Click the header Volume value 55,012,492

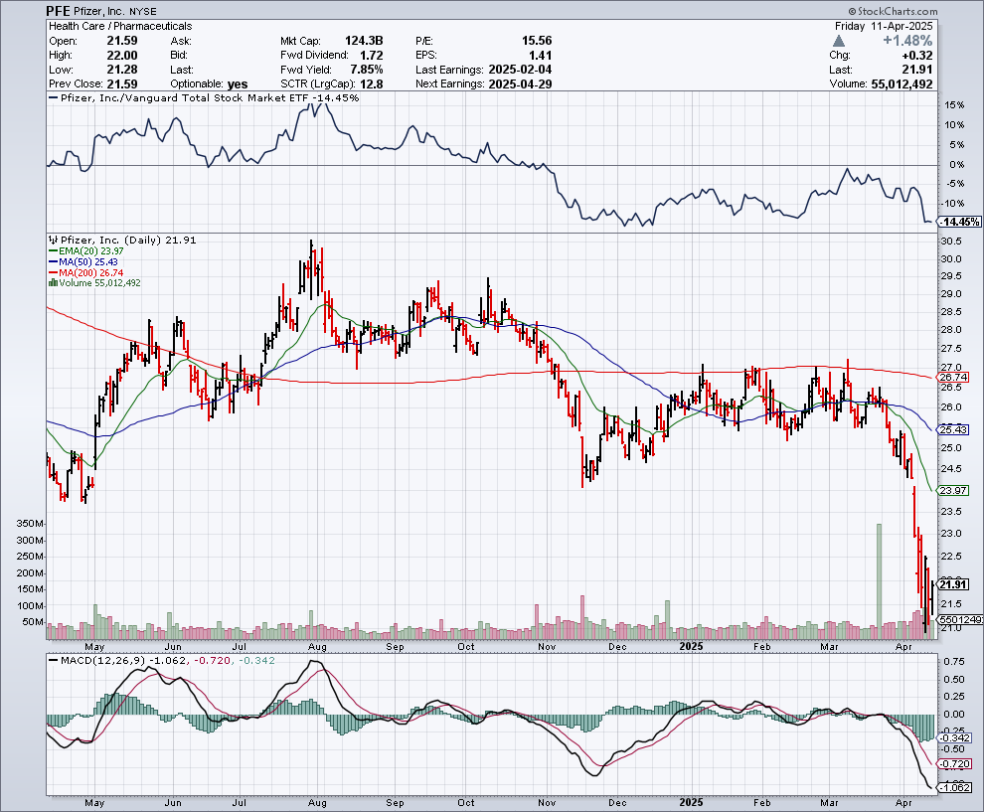tap(902, 83)
